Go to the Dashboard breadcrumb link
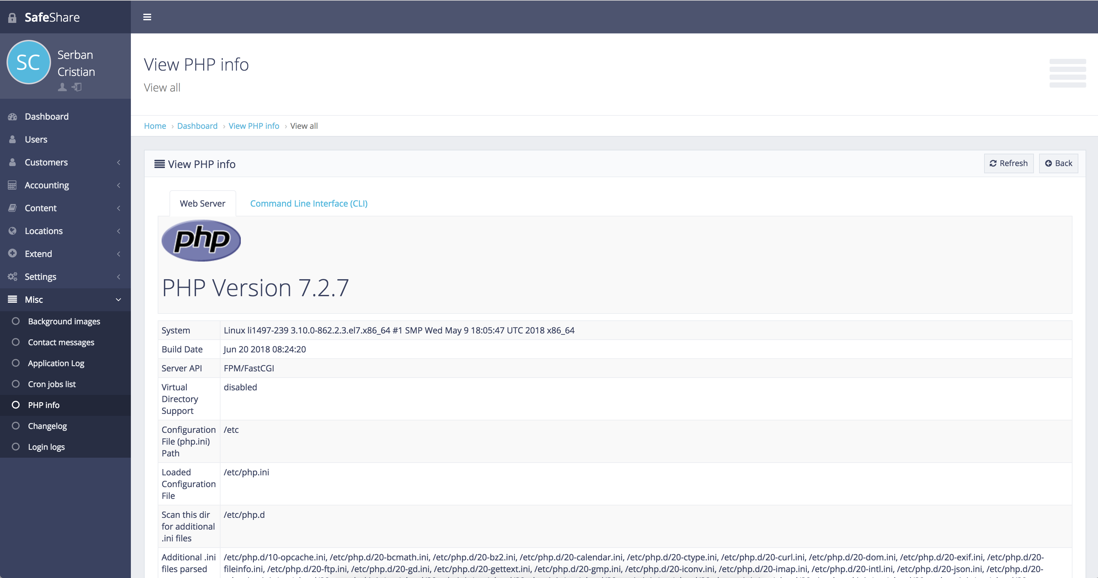 tap(197, 126)
